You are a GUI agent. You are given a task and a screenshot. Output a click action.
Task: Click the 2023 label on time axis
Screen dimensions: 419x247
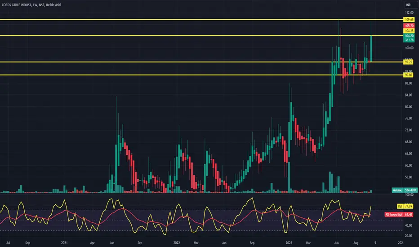pyautogui.click(x=289, y=243)
